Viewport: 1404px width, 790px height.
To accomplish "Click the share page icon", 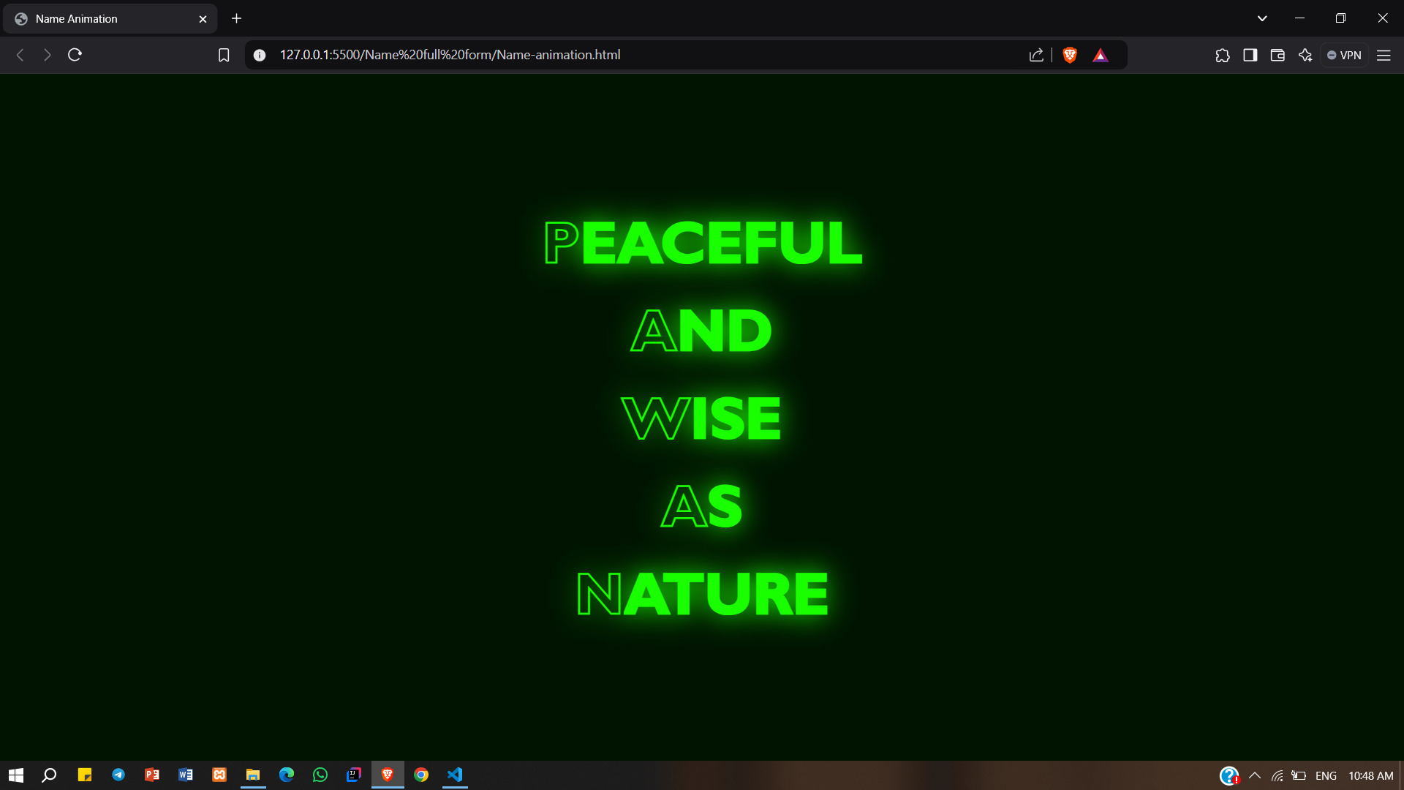I will [x=1036, y=55].
